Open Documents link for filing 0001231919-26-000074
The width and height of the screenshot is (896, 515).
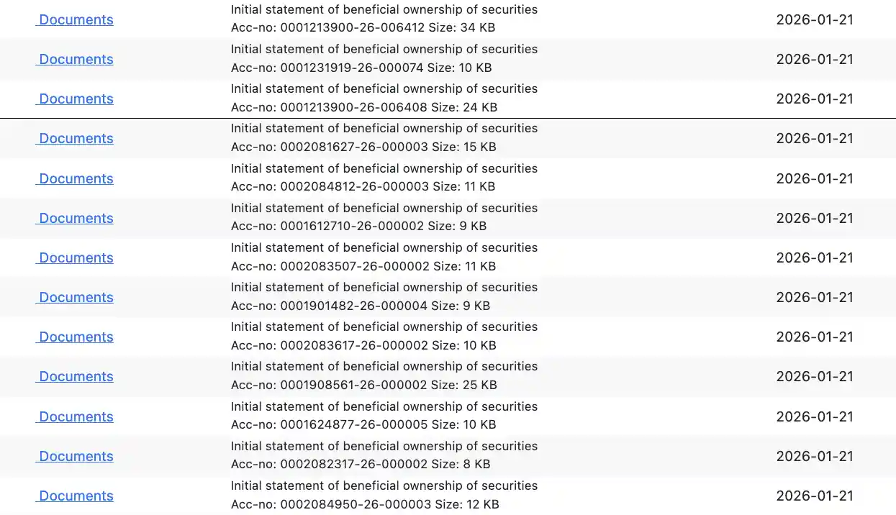click(76, 60)
